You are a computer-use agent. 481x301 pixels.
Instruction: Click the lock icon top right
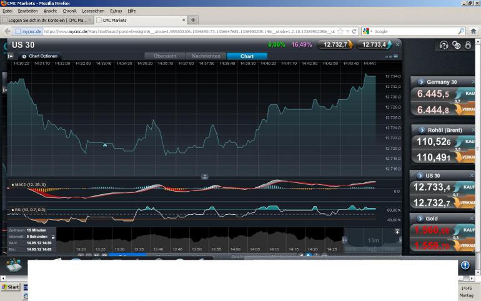click(x=468, y=46)
